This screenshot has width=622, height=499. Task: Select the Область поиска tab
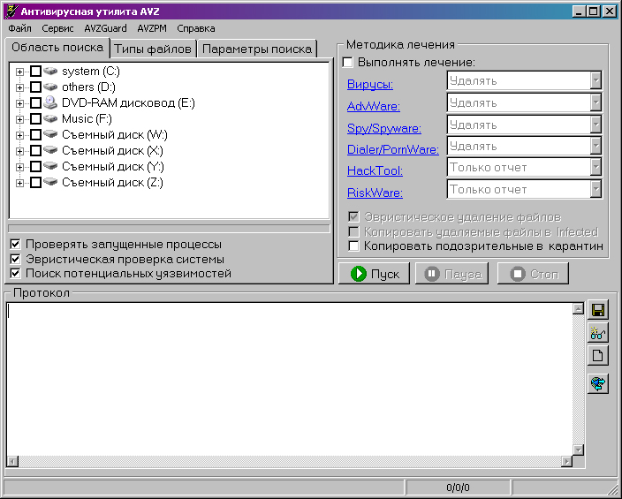(x=57, y=47)
